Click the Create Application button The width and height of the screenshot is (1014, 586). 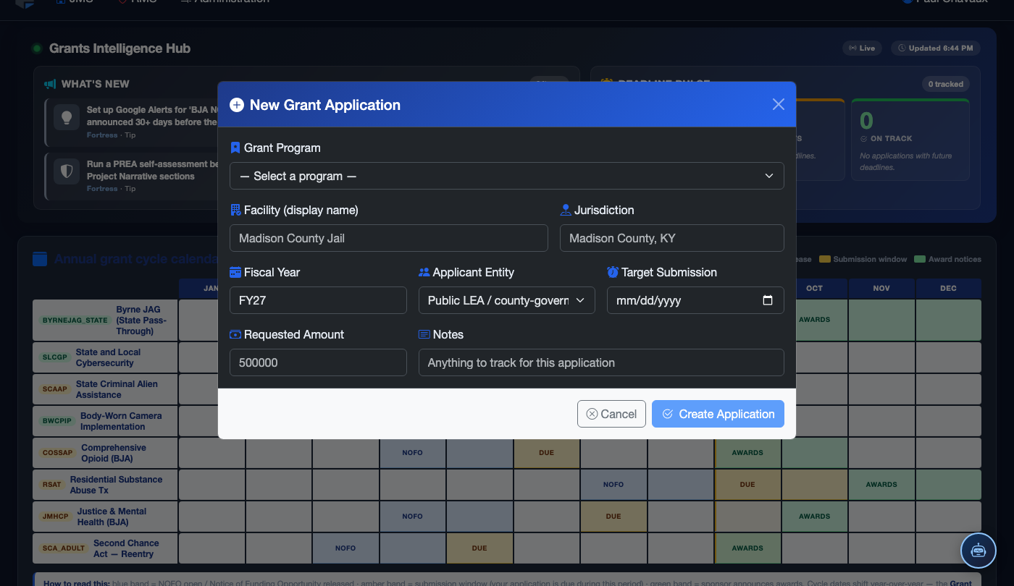click(x=718, y=414)
